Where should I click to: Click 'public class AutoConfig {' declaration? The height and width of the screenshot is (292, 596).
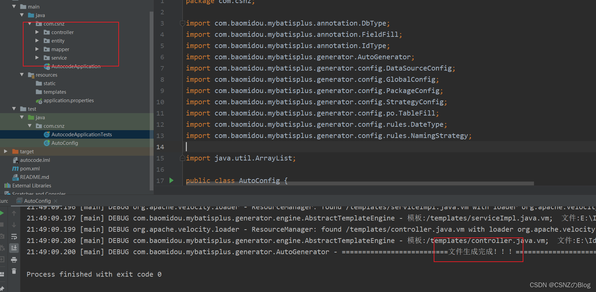(237, 181)
